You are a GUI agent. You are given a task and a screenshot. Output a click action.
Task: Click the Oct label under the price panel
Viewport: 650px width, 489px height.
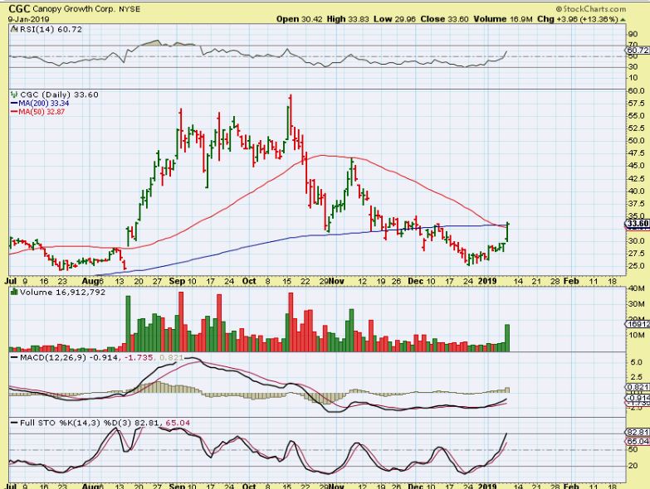click(x=249, y=281)
